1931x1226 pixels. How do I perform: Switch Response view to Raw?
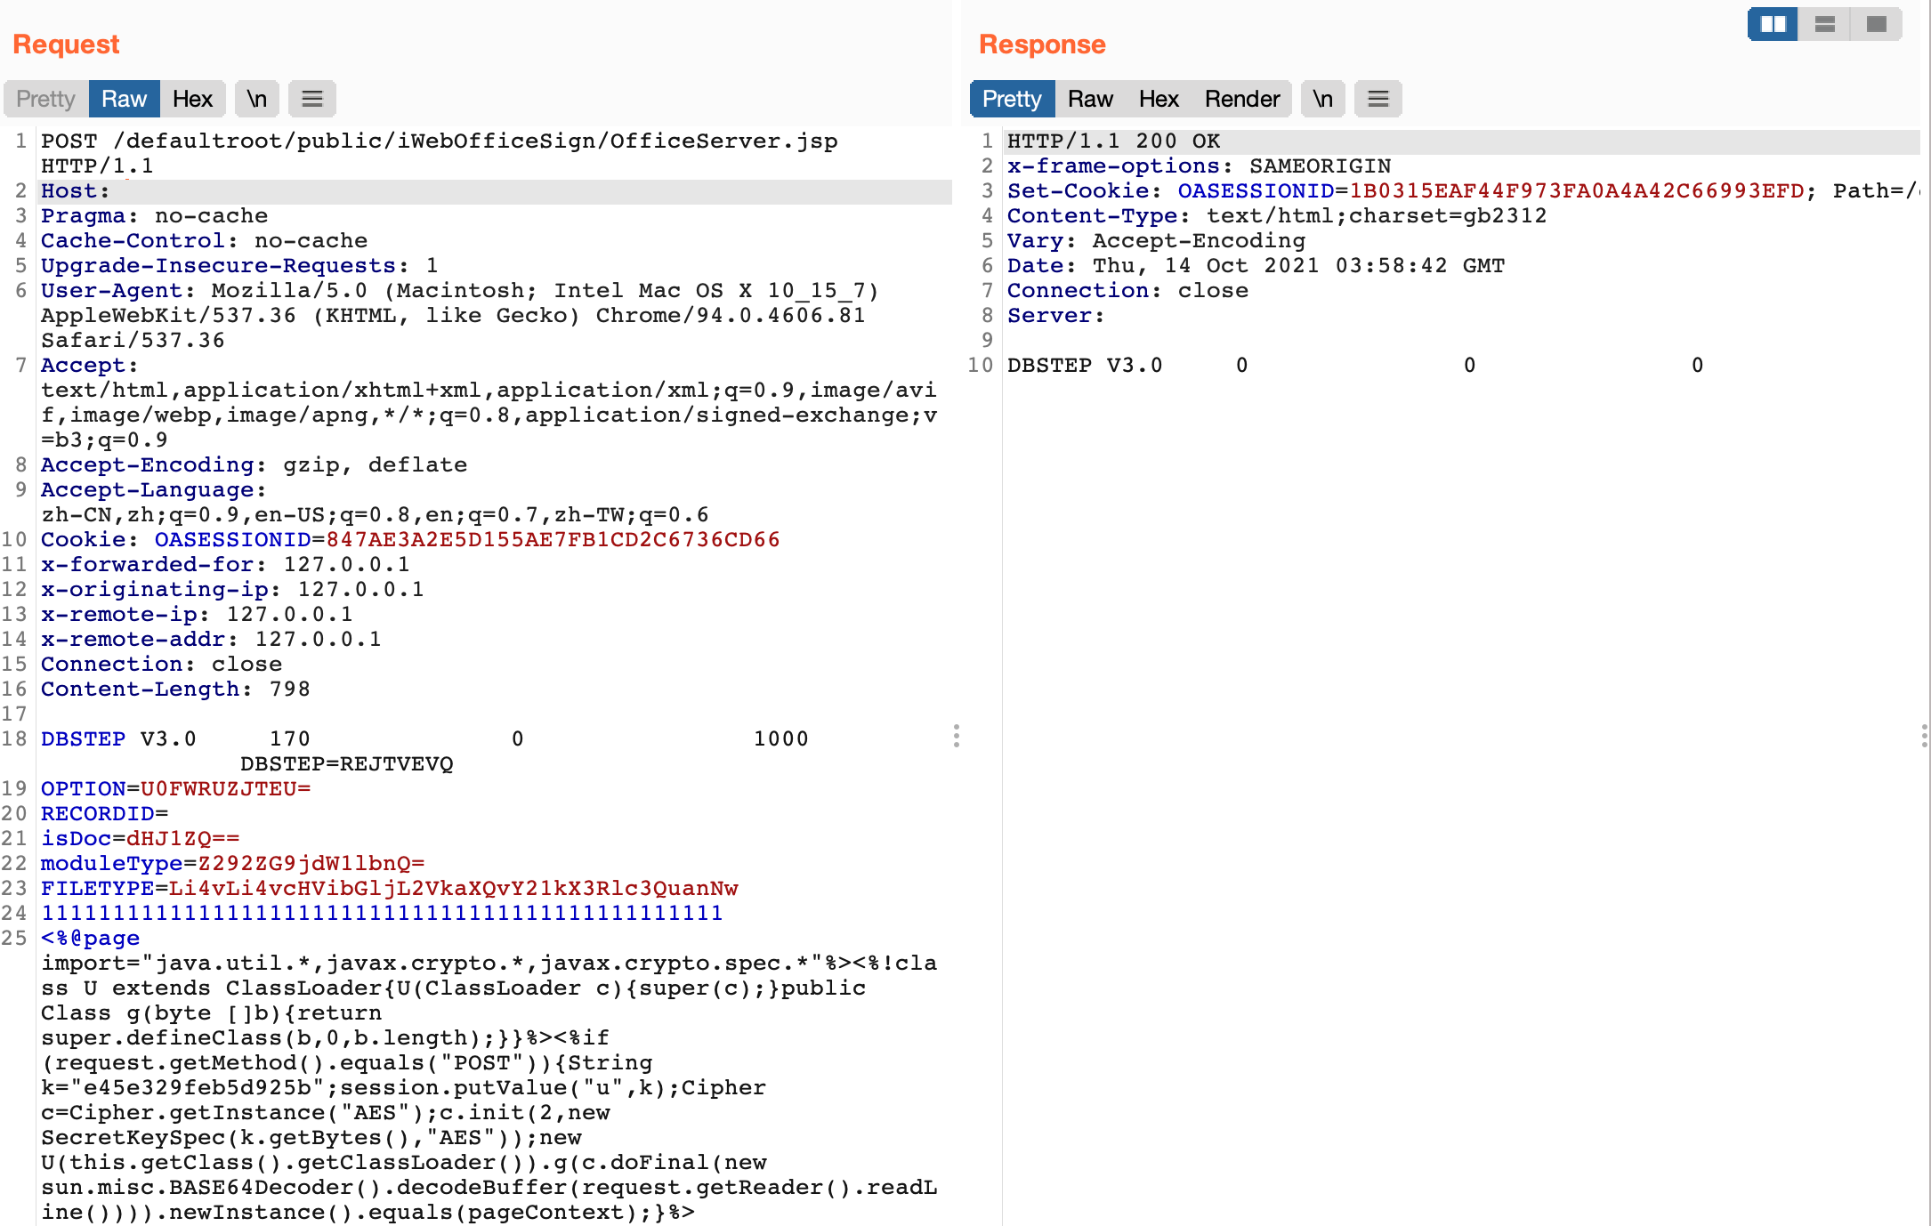tap(1090, 99)
